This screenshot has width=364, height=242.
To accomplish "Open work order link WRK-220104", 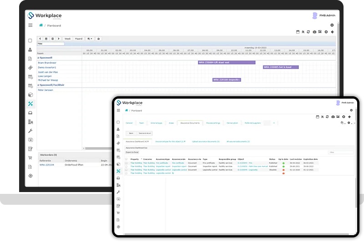I will click(x=45, y=165).
